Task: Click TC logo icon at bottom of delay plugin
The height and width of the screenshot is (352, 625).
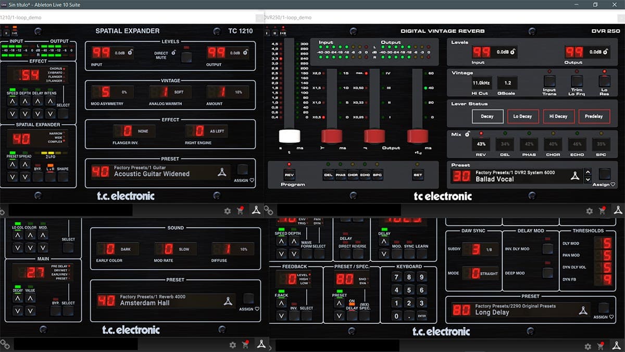Action: [618, 345]
